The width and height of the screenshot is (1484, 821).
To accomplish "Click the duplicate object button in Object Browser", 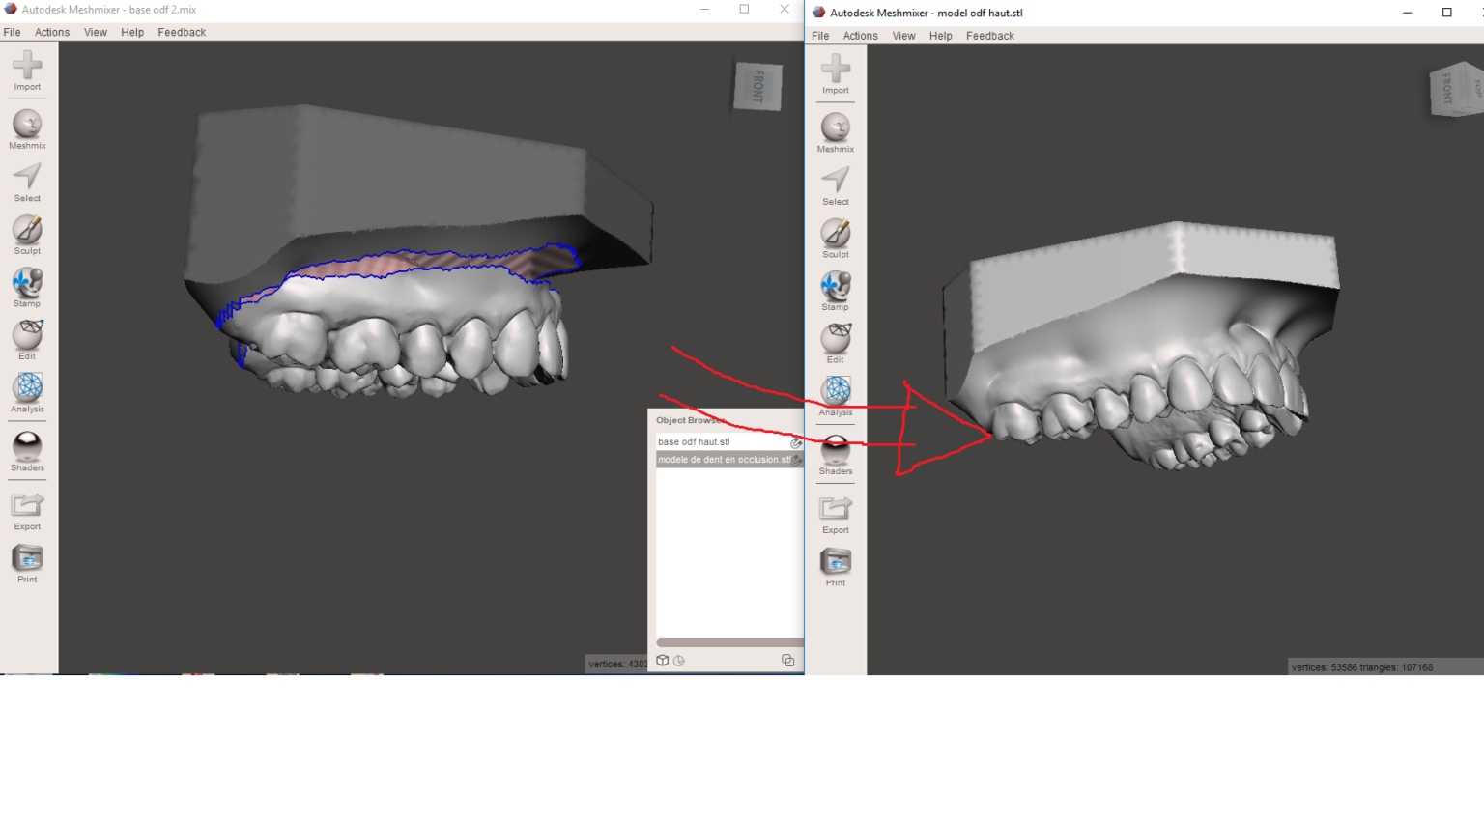I will coord(788,660).
